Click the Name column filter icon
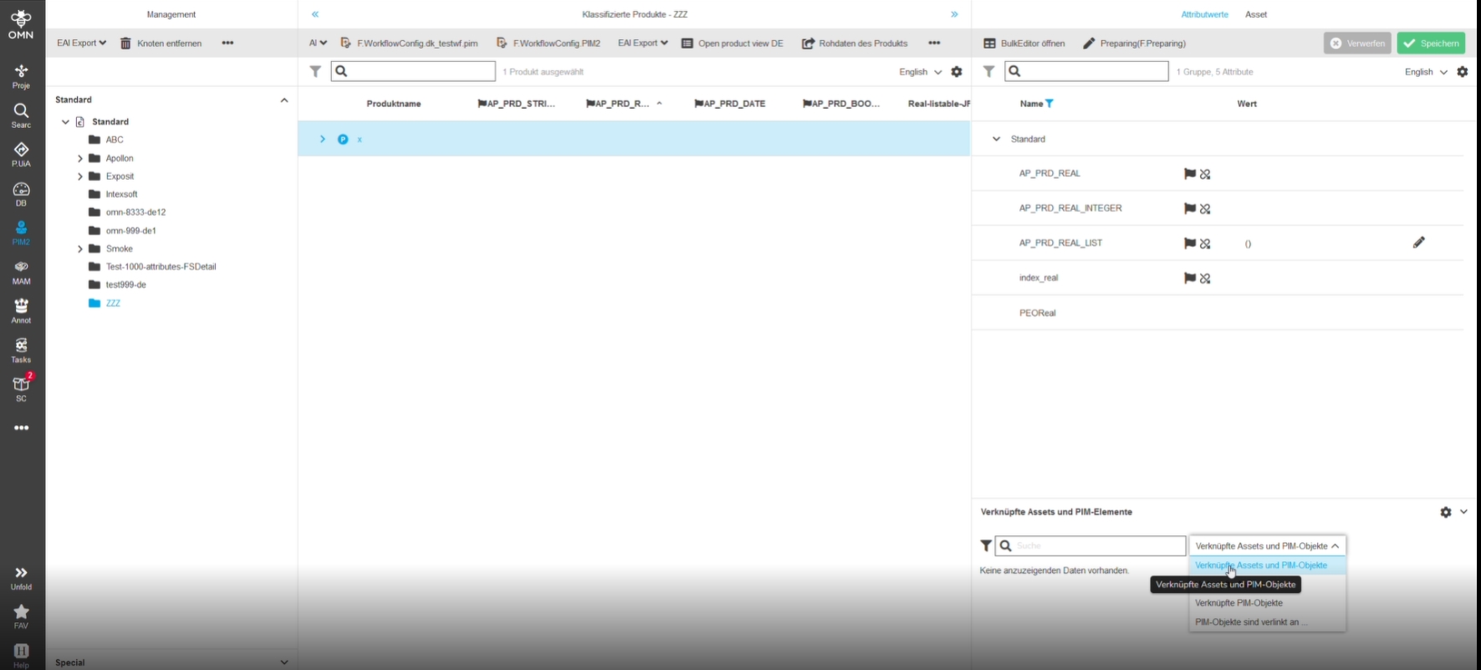Image resolution: width=1481 pixels, height=670 pixels. tap(1049, 104)
